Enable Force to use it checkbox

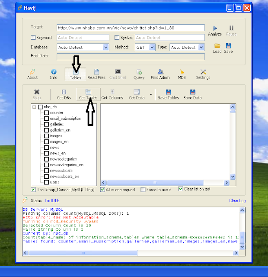click(x=143, y=190)
